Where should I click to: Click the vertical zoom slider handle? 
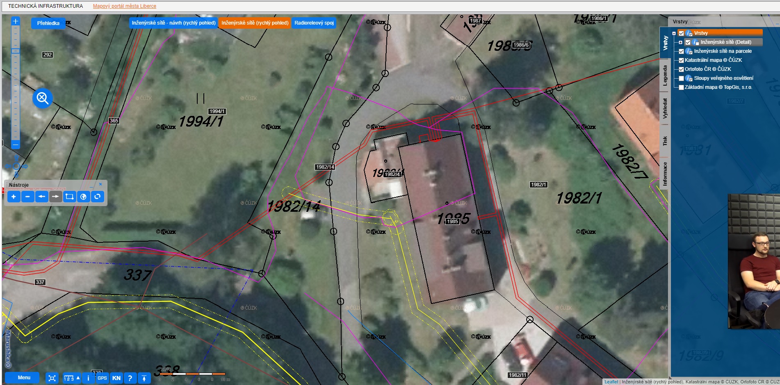(16, 51)
